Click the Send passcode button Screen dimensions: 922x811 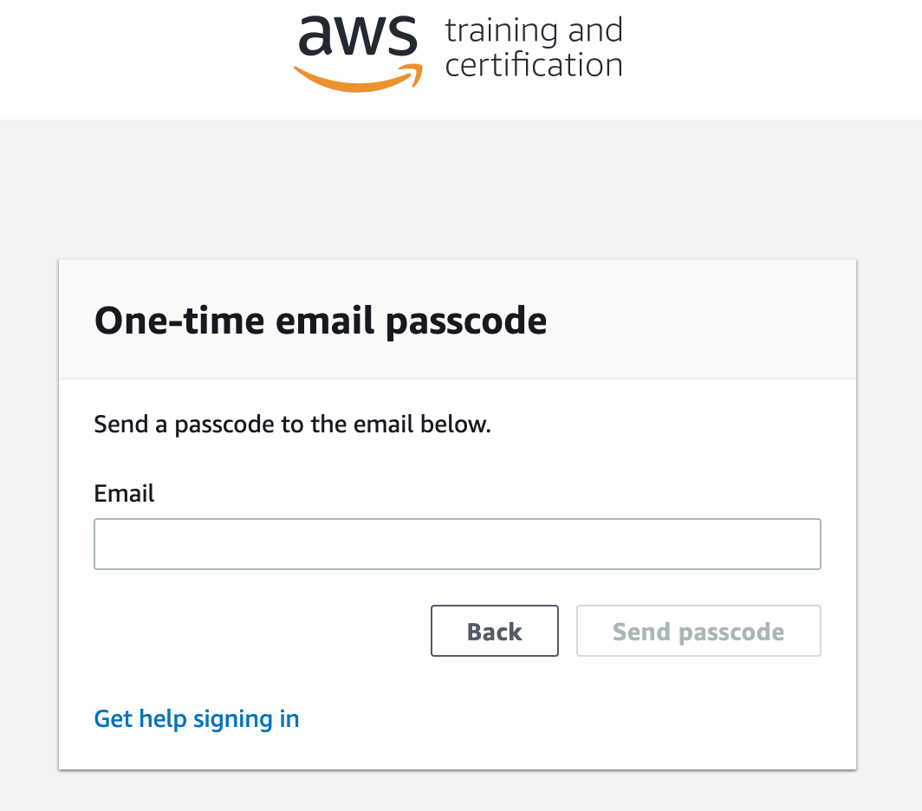[698, 631]
